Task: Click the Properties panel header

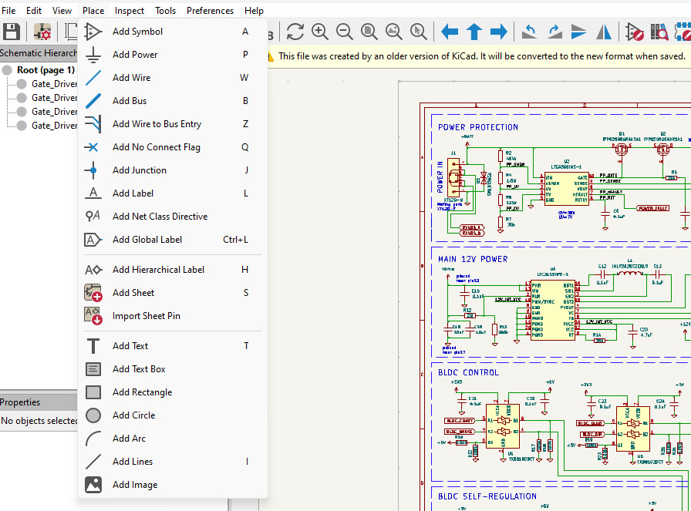Action: [x=39, y=402]
